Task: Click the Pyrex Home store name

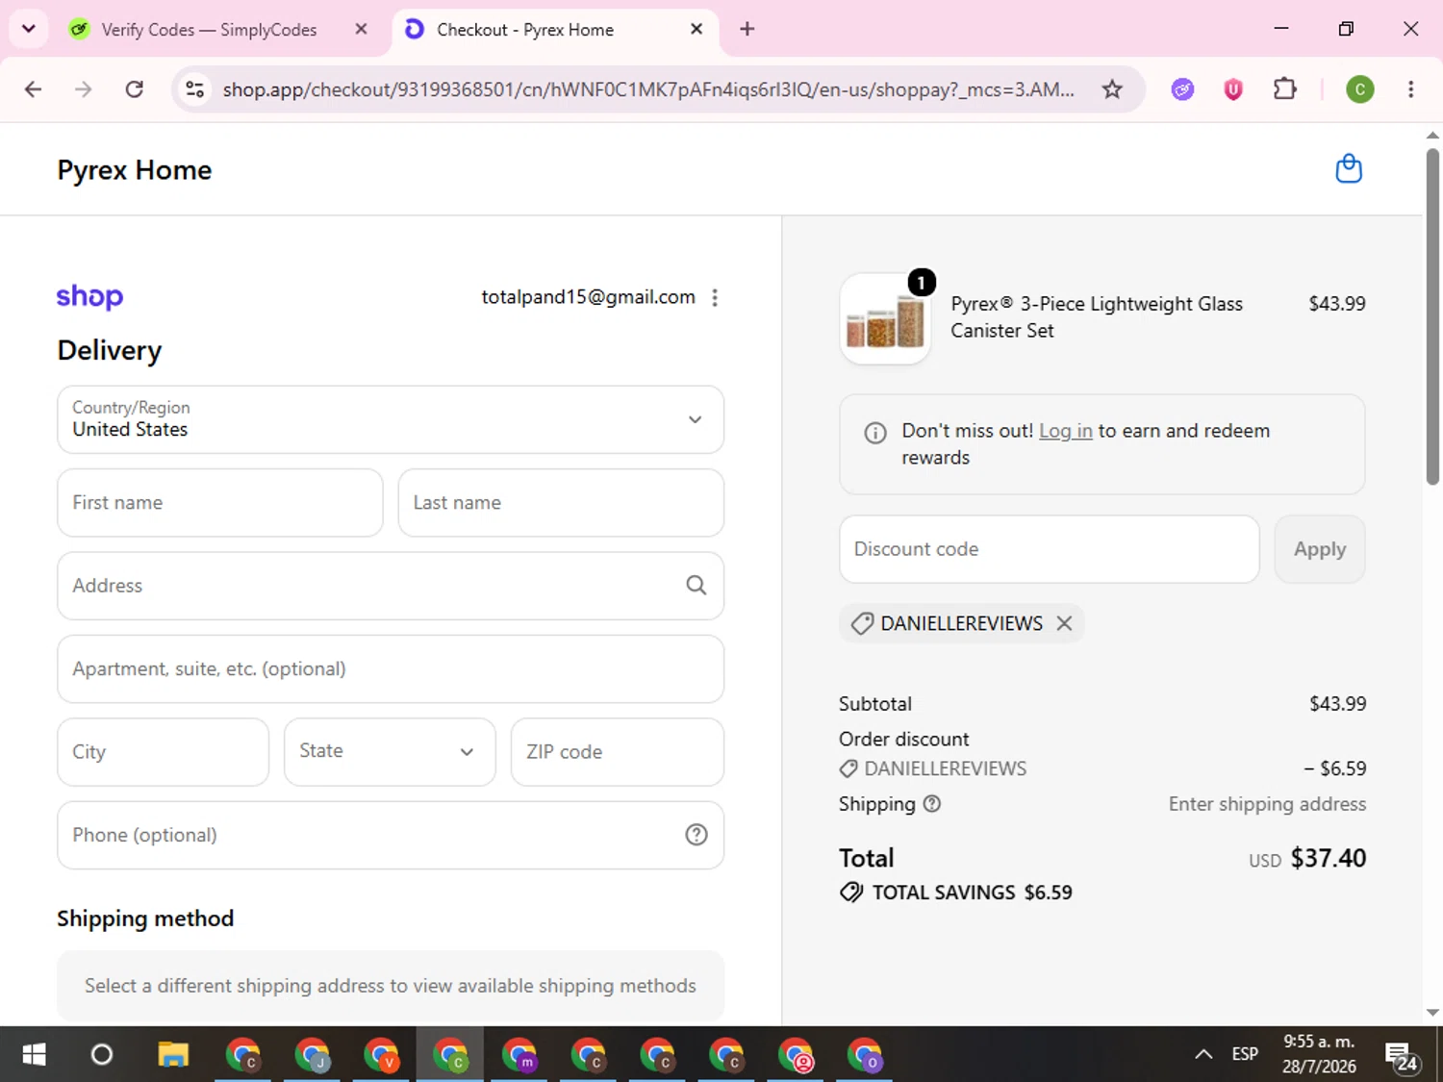Action: pos(135,170)
